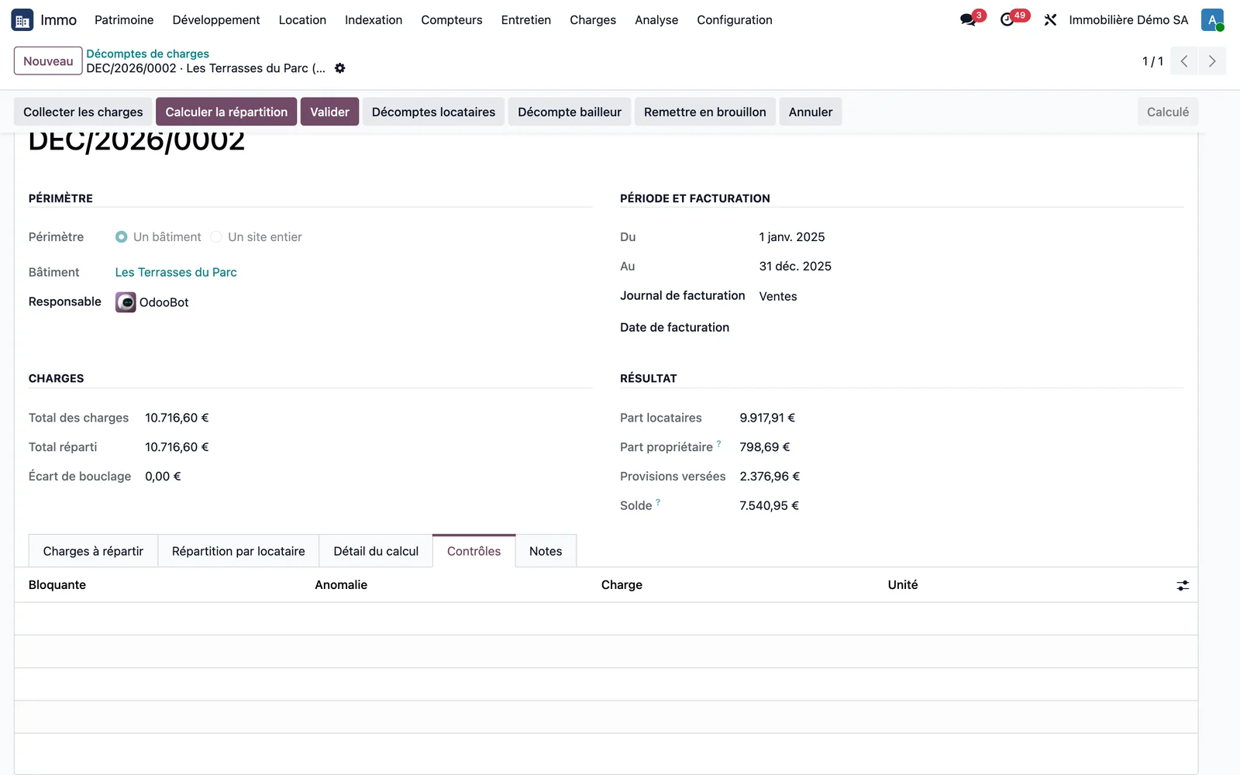Click the empty Date de facturation field
1240x775 pixels.
tap(971, 328)
